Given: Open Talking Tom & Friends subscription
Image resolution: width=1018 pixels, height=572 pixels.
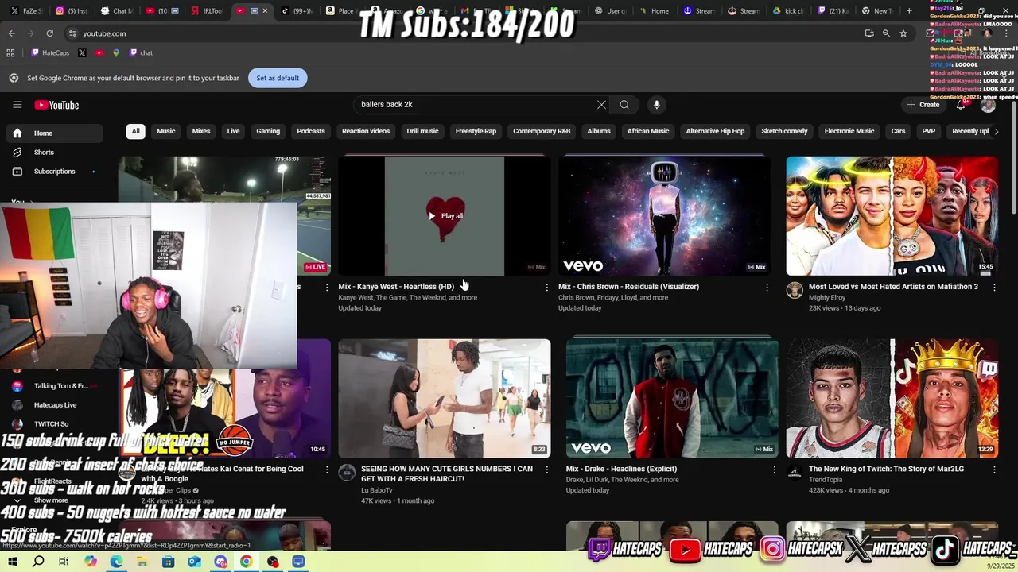Looking at the screenshot, I should pos(54,386).
